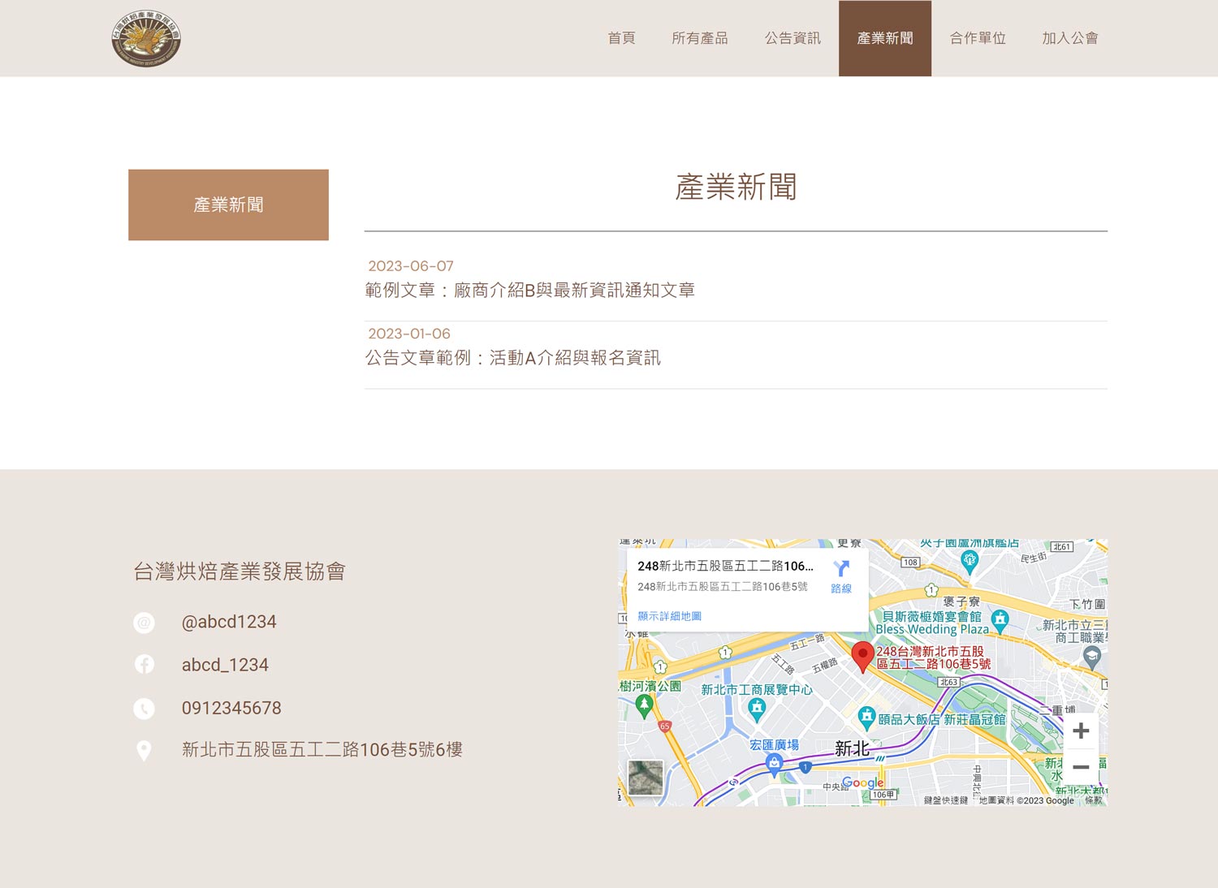Open article about 廠商介紹B
This screenshot has height=888, width=1218.
point(529,291)
